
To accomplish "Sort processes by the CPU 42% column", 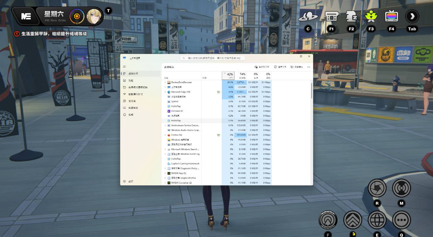I will click(x=228, y=76).
